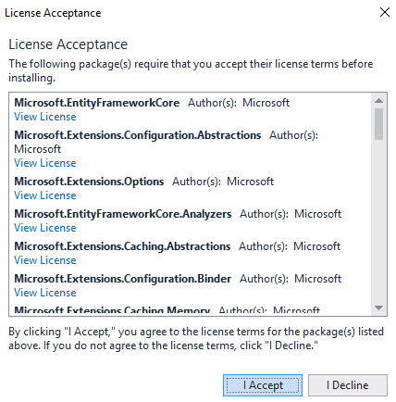The image size is (396, 402).
Task: Select the Microsoft.Extensions.Configuration.Abstractions package name
Action: [138, 135]
